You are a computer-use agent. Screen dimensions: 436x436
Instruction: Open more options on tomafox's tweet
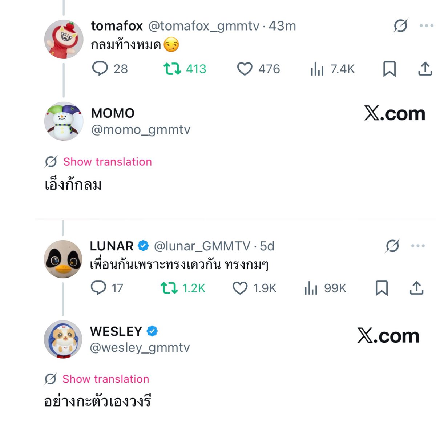pyautogui.click(x=426, y=26)
